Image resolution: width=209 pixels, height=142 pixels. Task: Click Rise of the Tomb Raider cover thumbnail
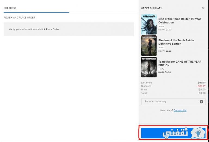[149, 24]
